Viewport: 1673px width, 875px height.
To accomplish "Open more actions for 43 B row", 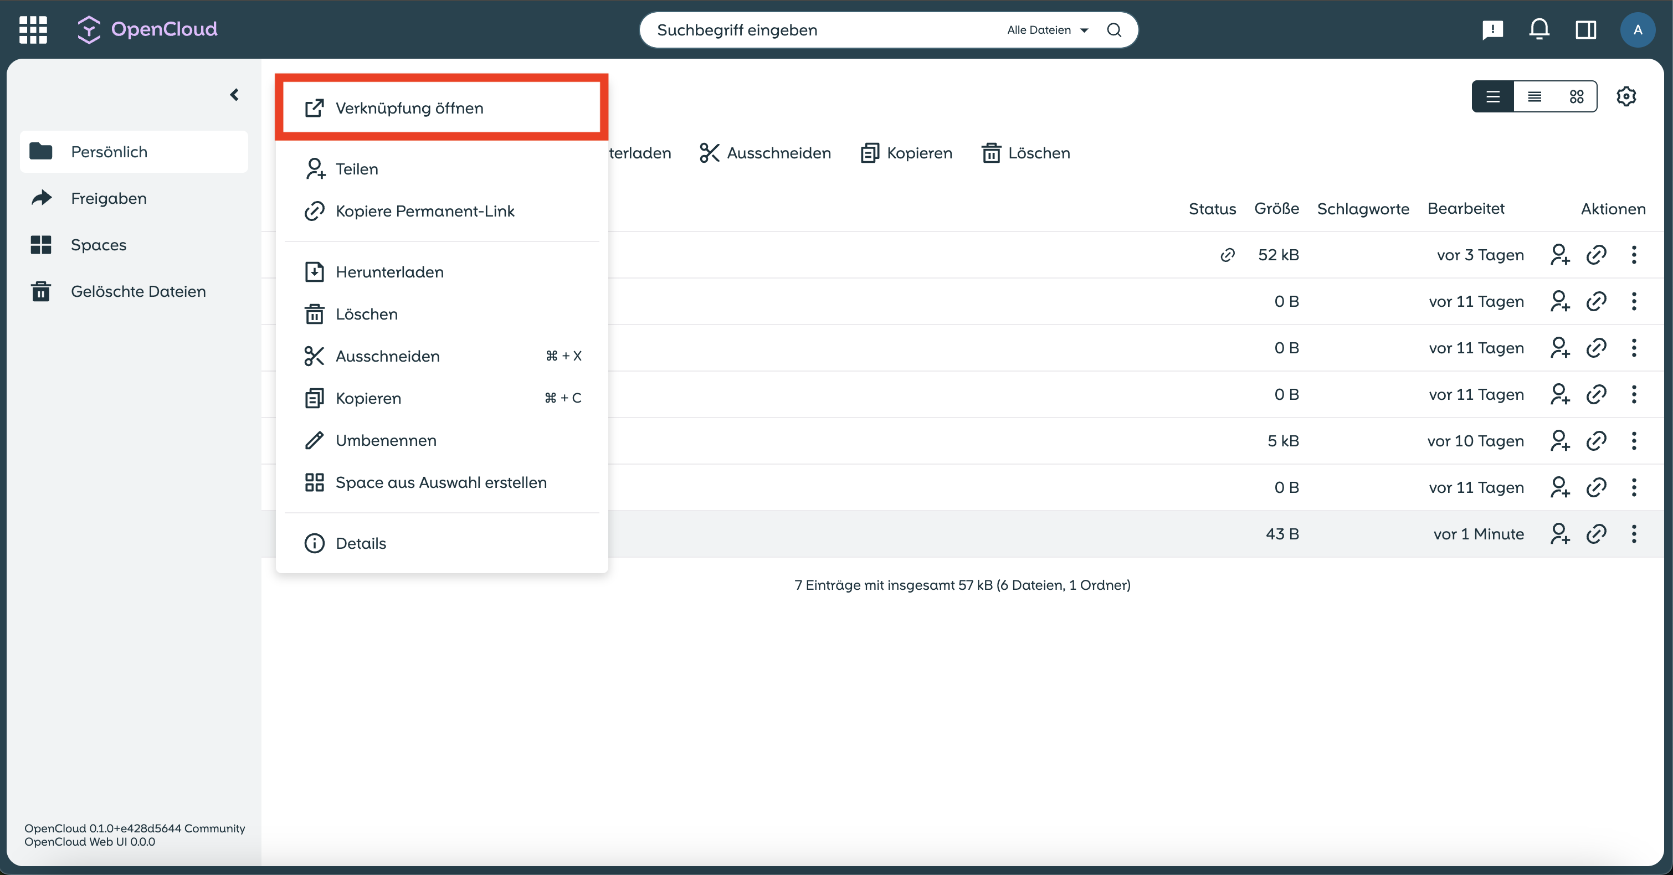I will pyautogui.click(x=1633, y=534).
